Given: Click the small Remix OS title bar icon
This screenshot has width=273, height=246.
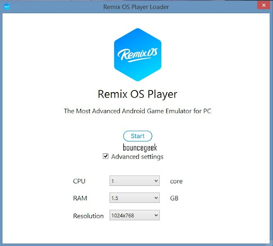Looking at the screenshot, I should 7,7.
